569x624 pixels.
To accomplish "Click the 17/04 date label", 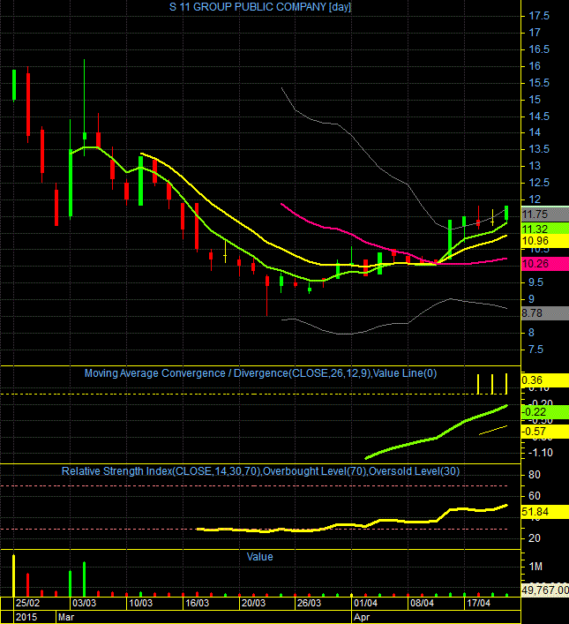I will tap(479, 603).
